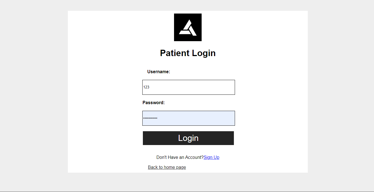Screen dimensions: 374x192
Task: Place cursor in the light-blue password box
Action: point(193,118)
